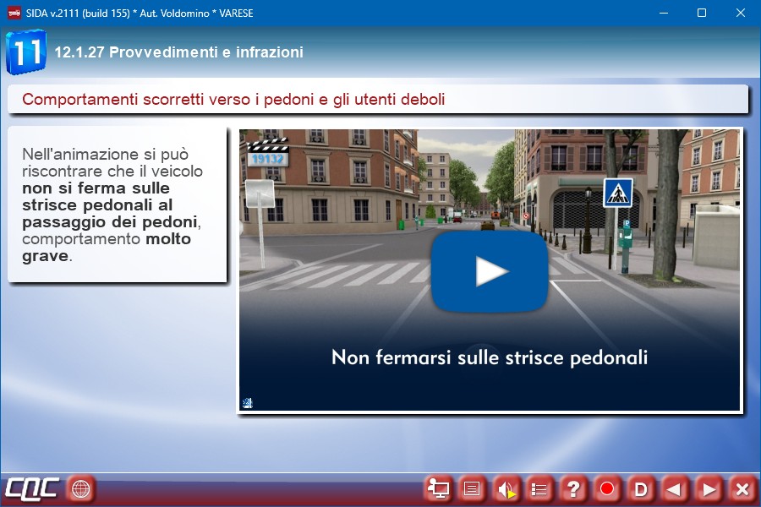
Task: Open the bulleted list index icon
Action: [539, 488]
